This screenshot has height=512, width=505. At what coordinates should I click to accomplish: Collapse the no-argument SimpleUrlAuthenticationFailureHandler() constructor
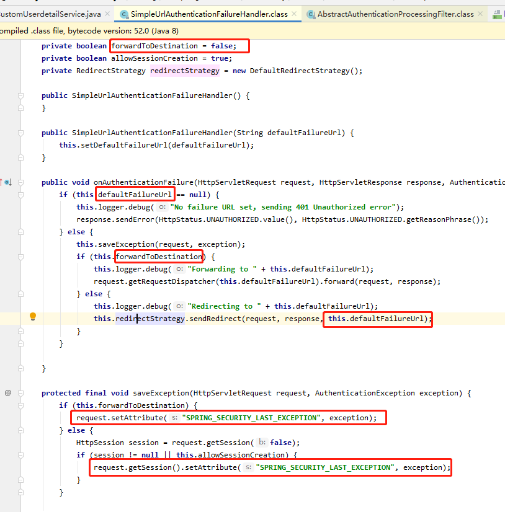click(x=20, y=95)
